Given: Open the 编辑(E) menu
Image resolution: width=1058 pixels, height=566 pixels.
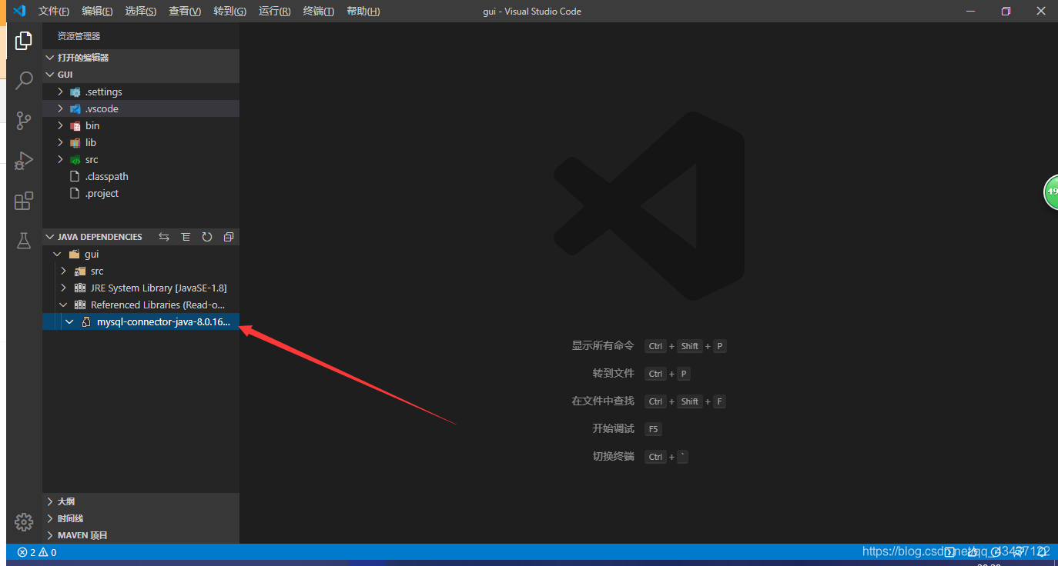Looking at the screenshot, I should (97, 11).
